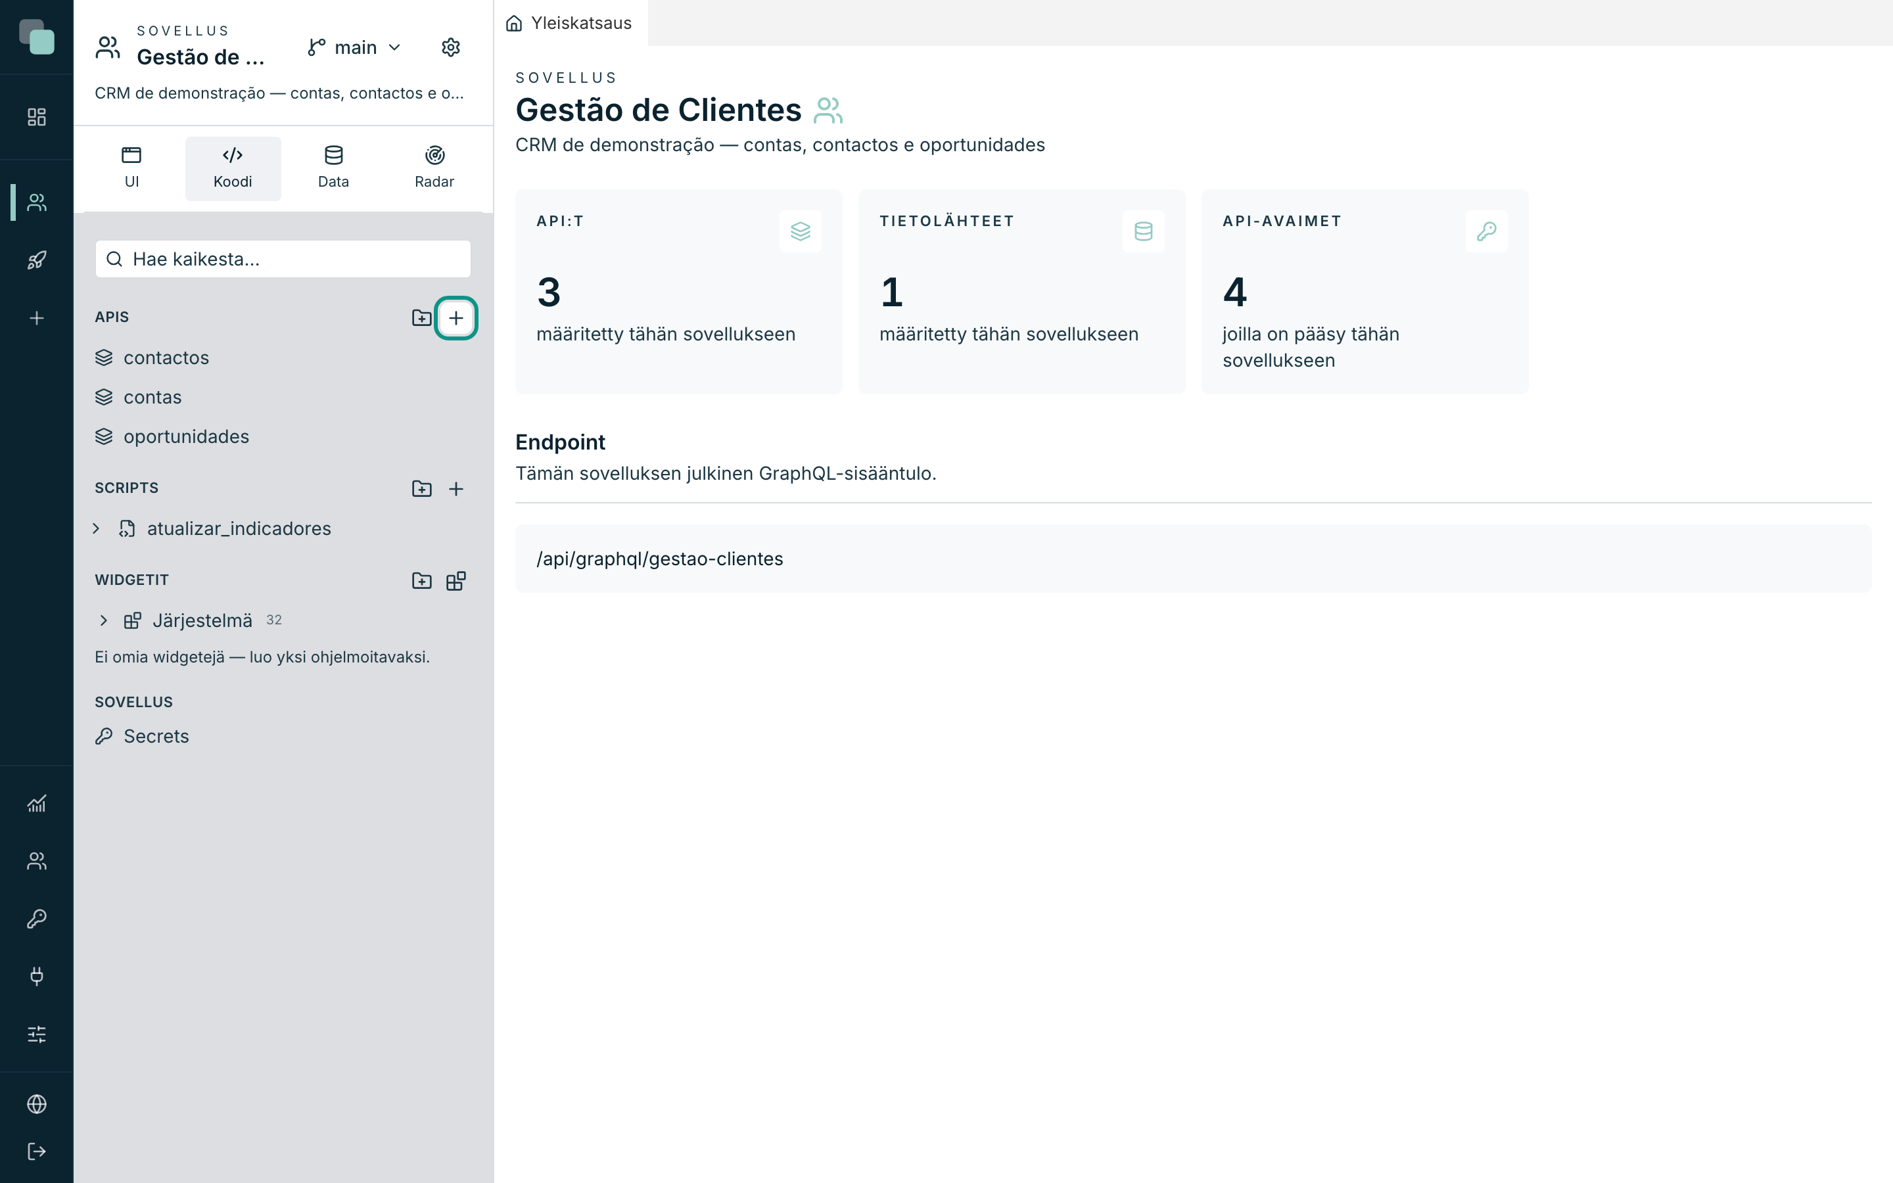Open the plug integrations icon in left rail

click(37, 977)
